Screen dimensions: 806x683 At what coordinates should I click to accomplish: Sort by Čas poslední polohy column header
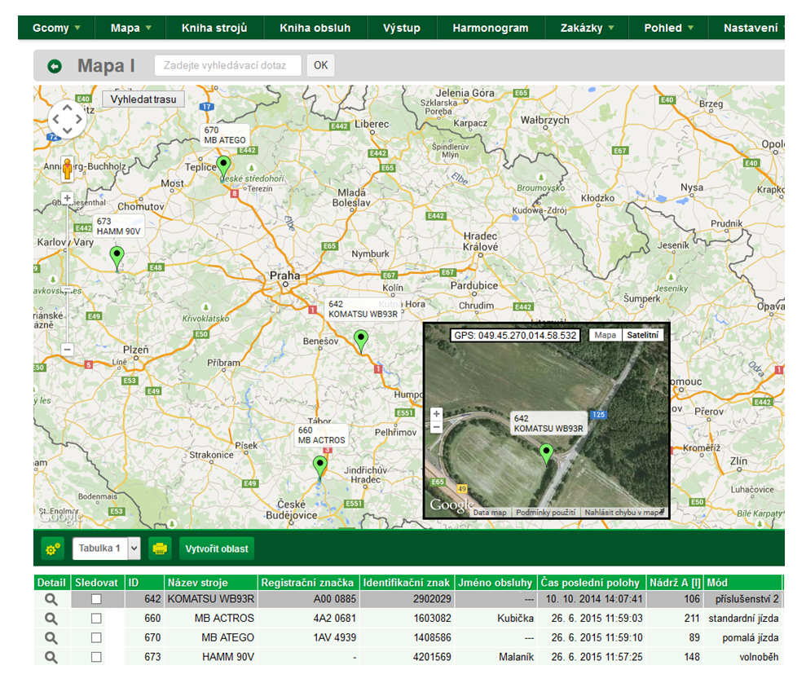(x=591, y=583)
